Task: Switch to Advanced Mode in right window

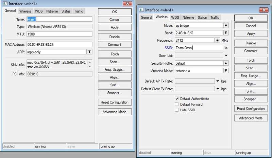Action: (x=251, y=118)
